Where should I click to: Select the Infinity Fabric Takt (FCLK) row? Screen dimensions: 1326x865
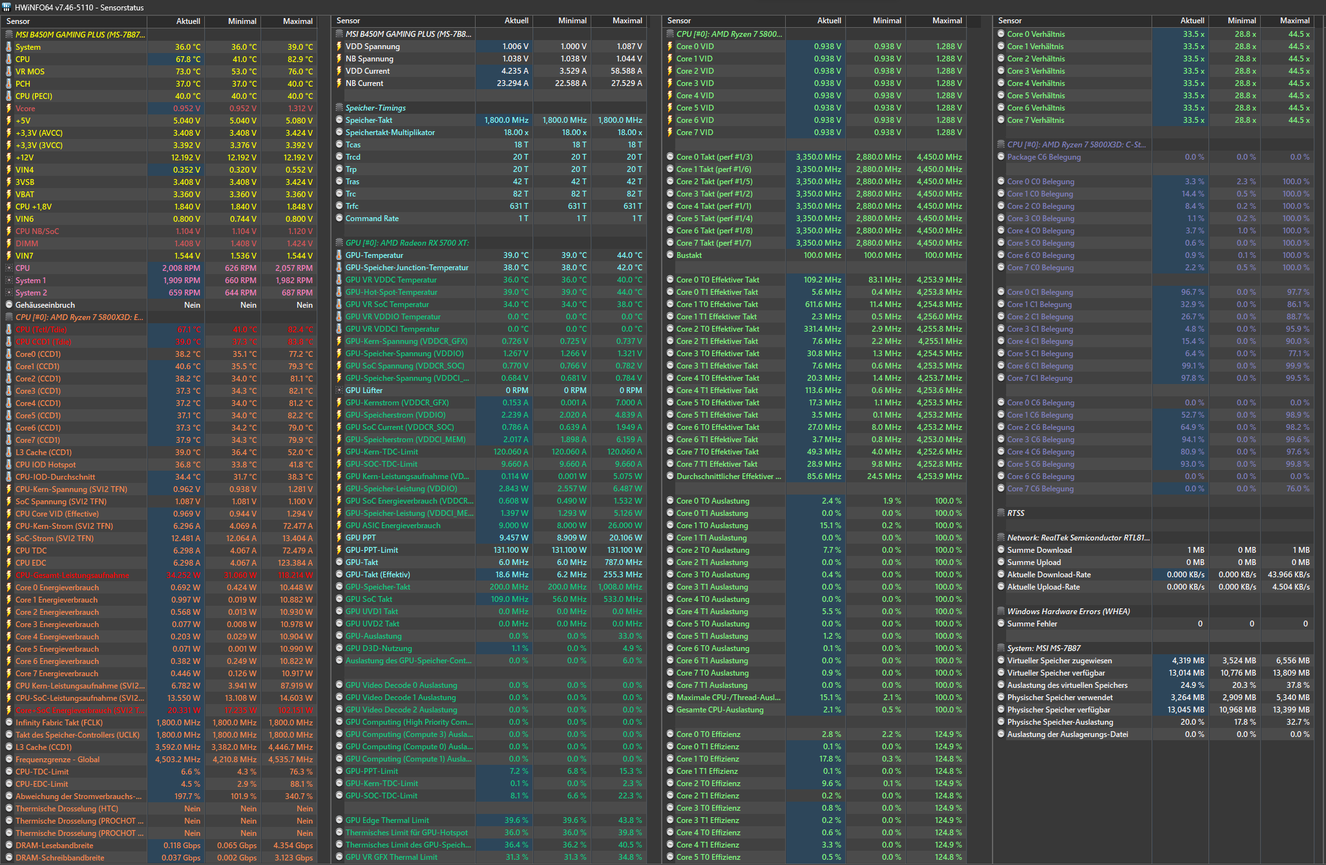[x=59, y=723]
